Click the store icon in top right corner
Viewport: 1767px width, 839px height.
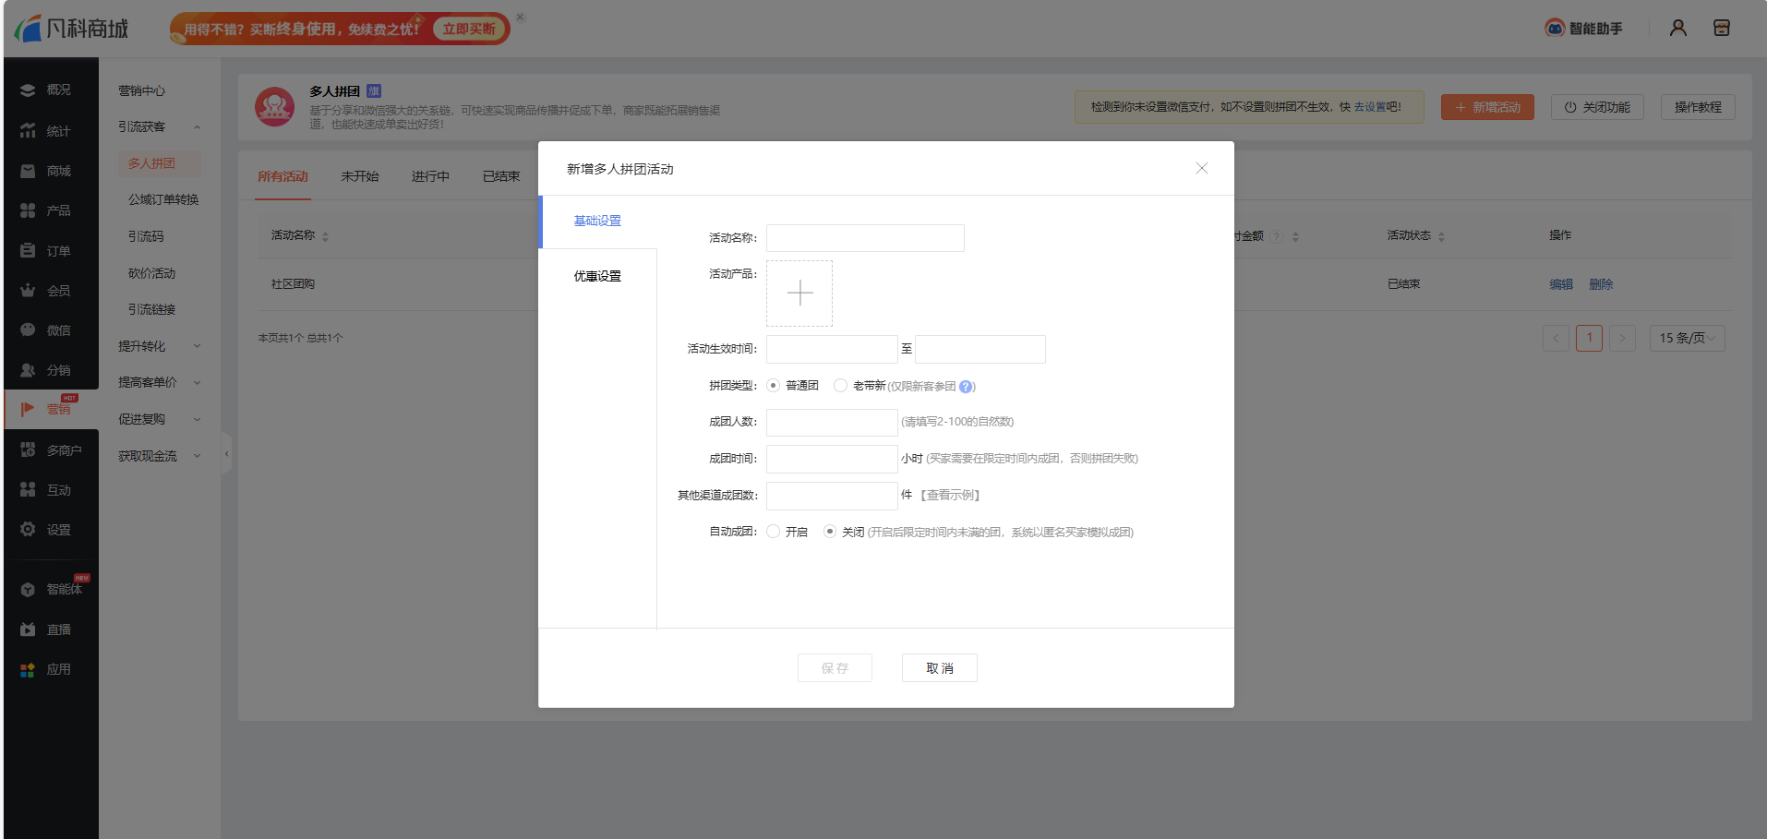click(x=1721, y=29)
